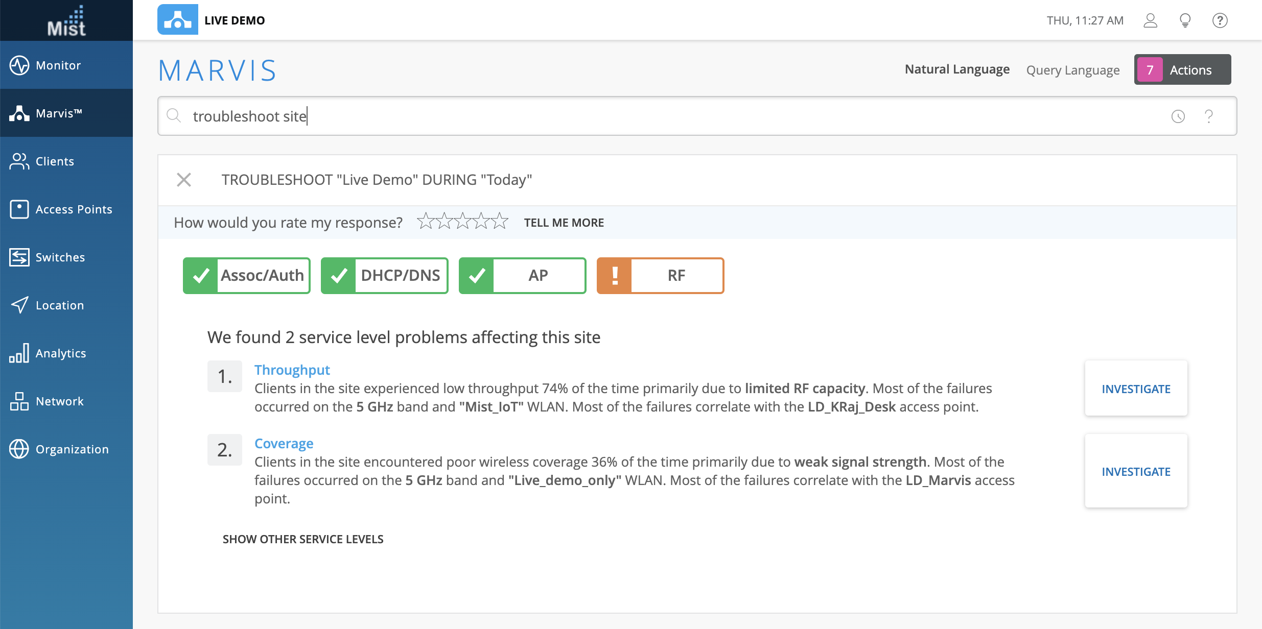Screen dimensions: 1262x629
Task: Toggle the DHCP/DNS status filter
Action: [385, 276]
